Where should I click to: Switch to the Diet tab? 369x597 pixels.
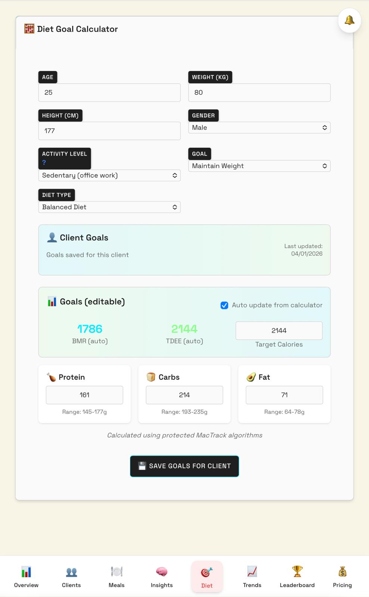207,576
